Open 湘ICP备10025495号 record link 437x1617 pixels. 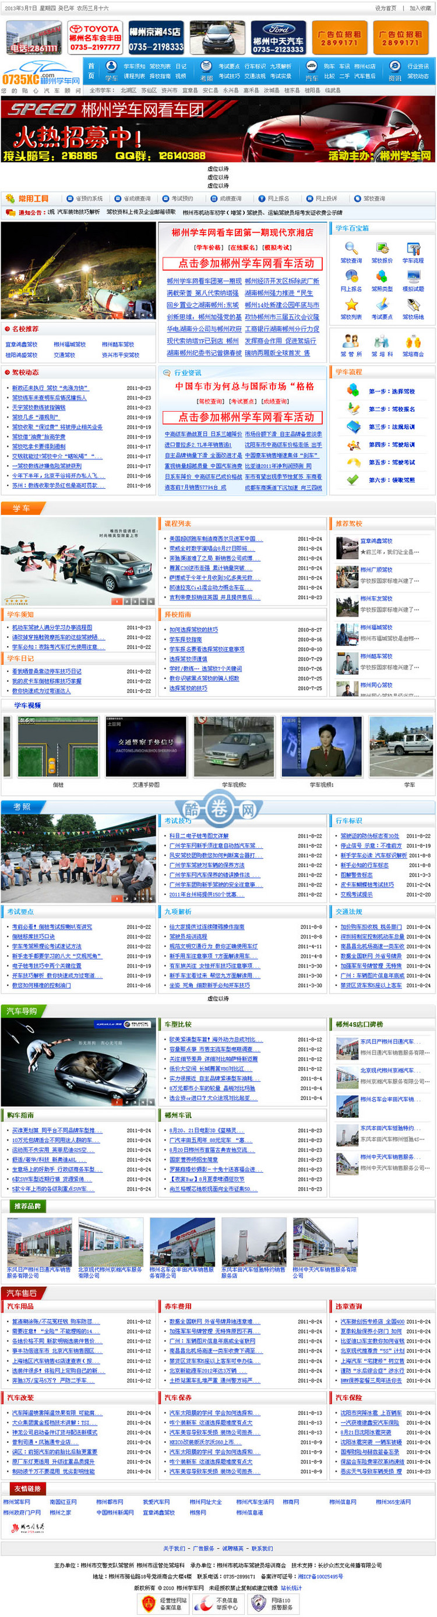click(320, 1576)
